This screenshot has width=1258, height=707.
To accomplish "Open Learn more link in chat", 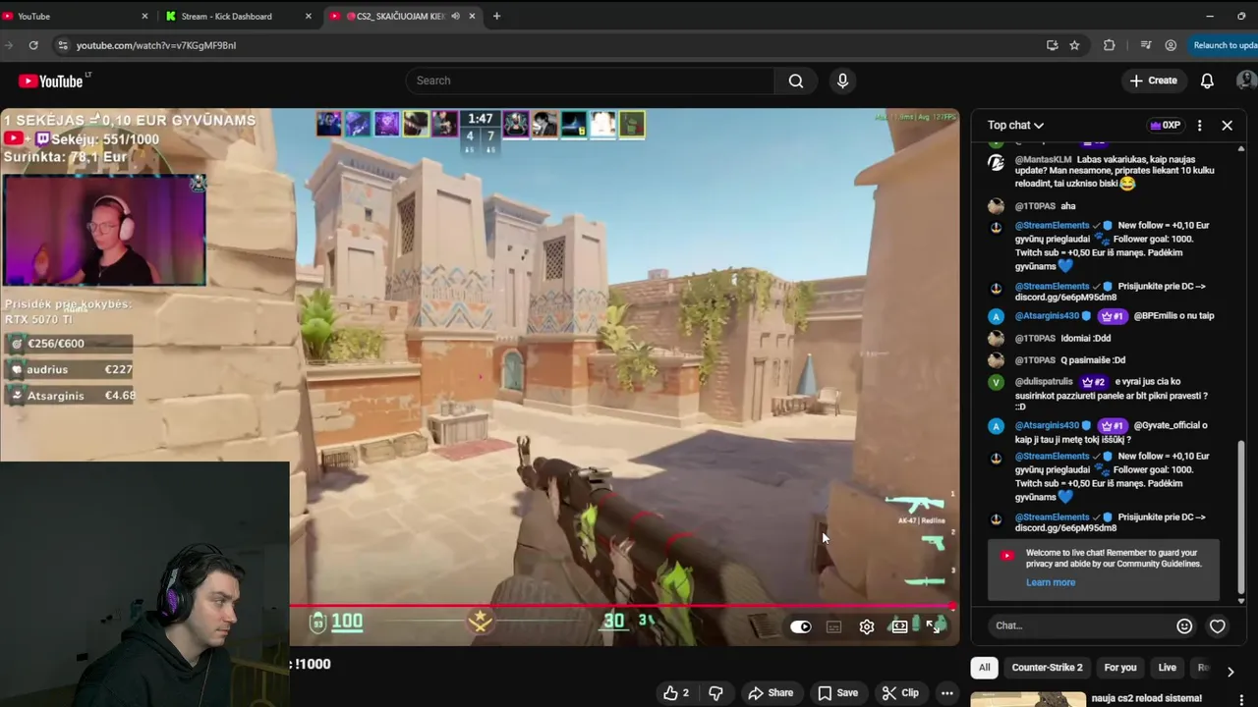I will 1051,582.
